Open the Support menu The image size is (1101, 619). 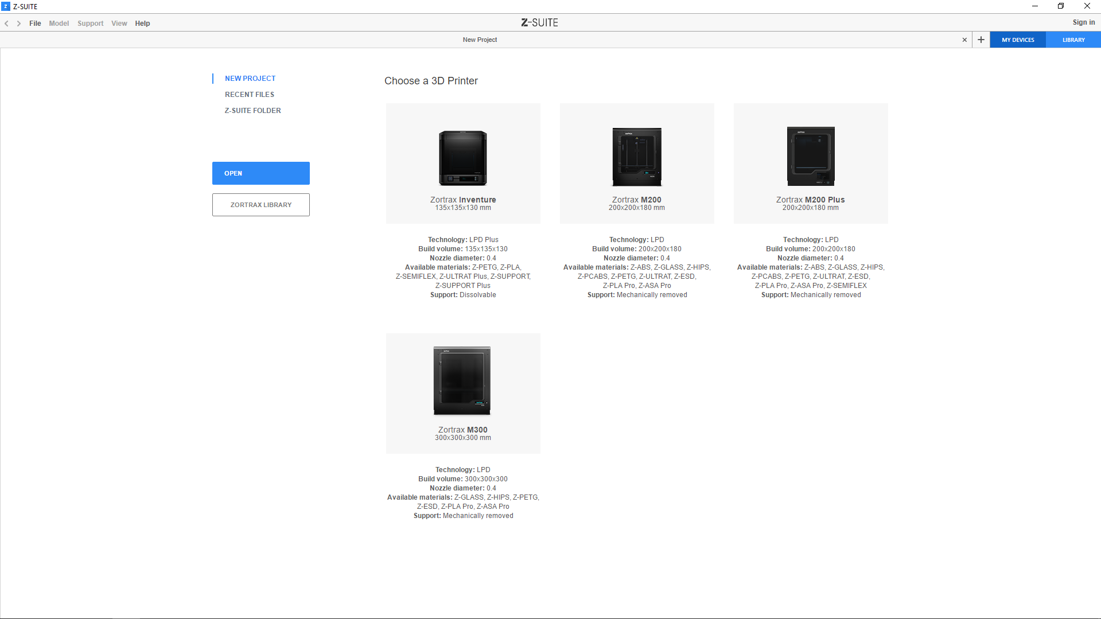click(90, 24)
